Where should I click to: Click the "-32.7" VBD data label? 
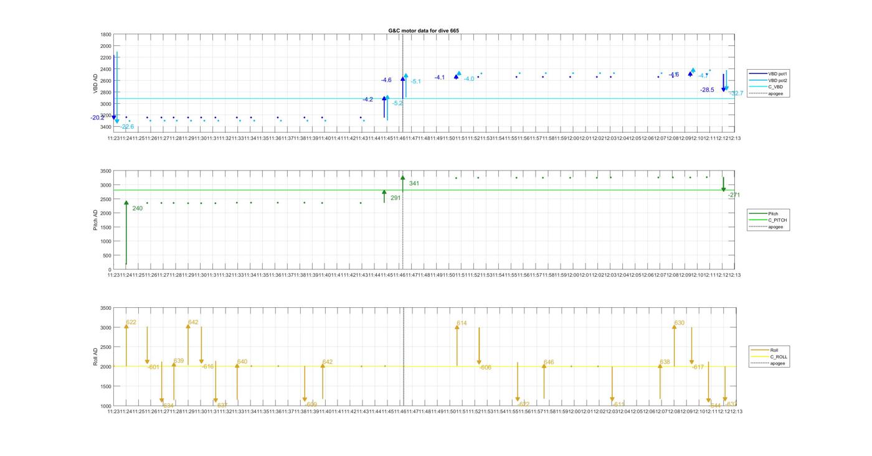point(736,93)
